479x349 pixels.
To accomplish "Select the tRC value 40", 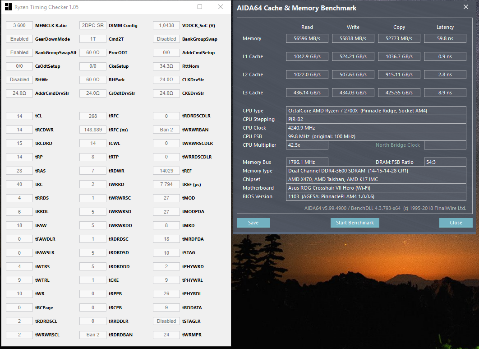I will (x=19, y=184).
